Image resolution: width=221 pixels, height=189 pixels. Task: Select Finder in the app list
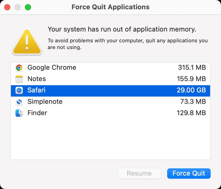click(x=37, y=113)
